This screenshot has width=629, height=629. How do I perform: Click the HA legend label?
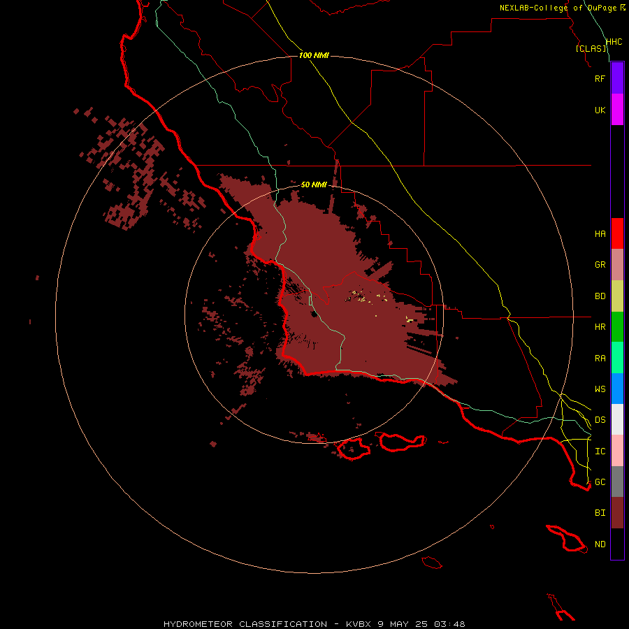pos(600,233)
